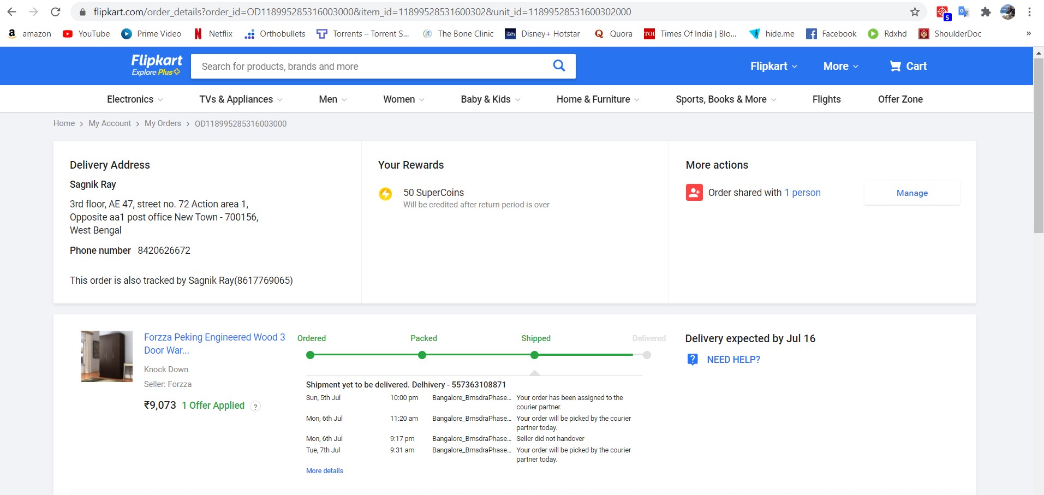Click the offer info question mark icon

click(x=255, y=406)
